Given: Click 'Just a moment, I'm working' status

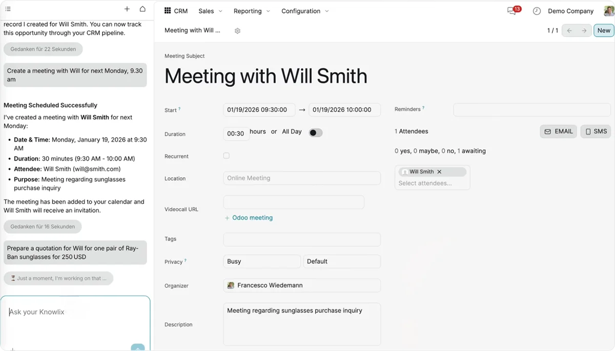Looking at the screenshot, I should tap(58, 278).
